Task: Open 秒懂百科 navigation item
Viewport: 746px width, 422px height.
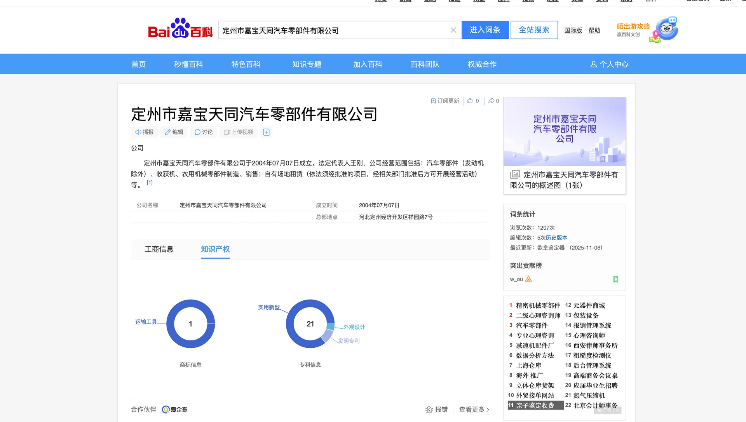Action: 188,64
